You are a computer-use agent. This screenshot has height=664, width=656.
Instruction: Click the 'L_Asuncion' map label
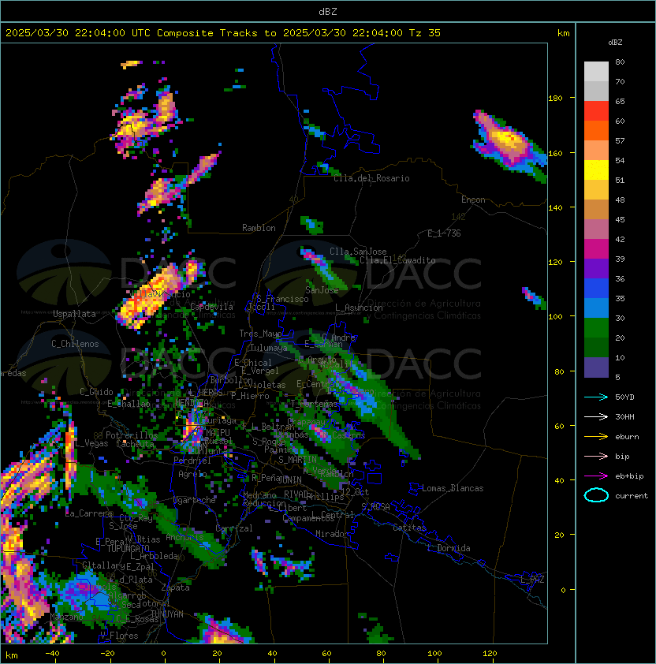point(359,308)
